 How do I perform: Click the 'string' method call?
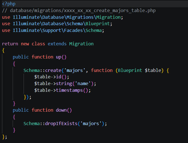click(64, 83)
